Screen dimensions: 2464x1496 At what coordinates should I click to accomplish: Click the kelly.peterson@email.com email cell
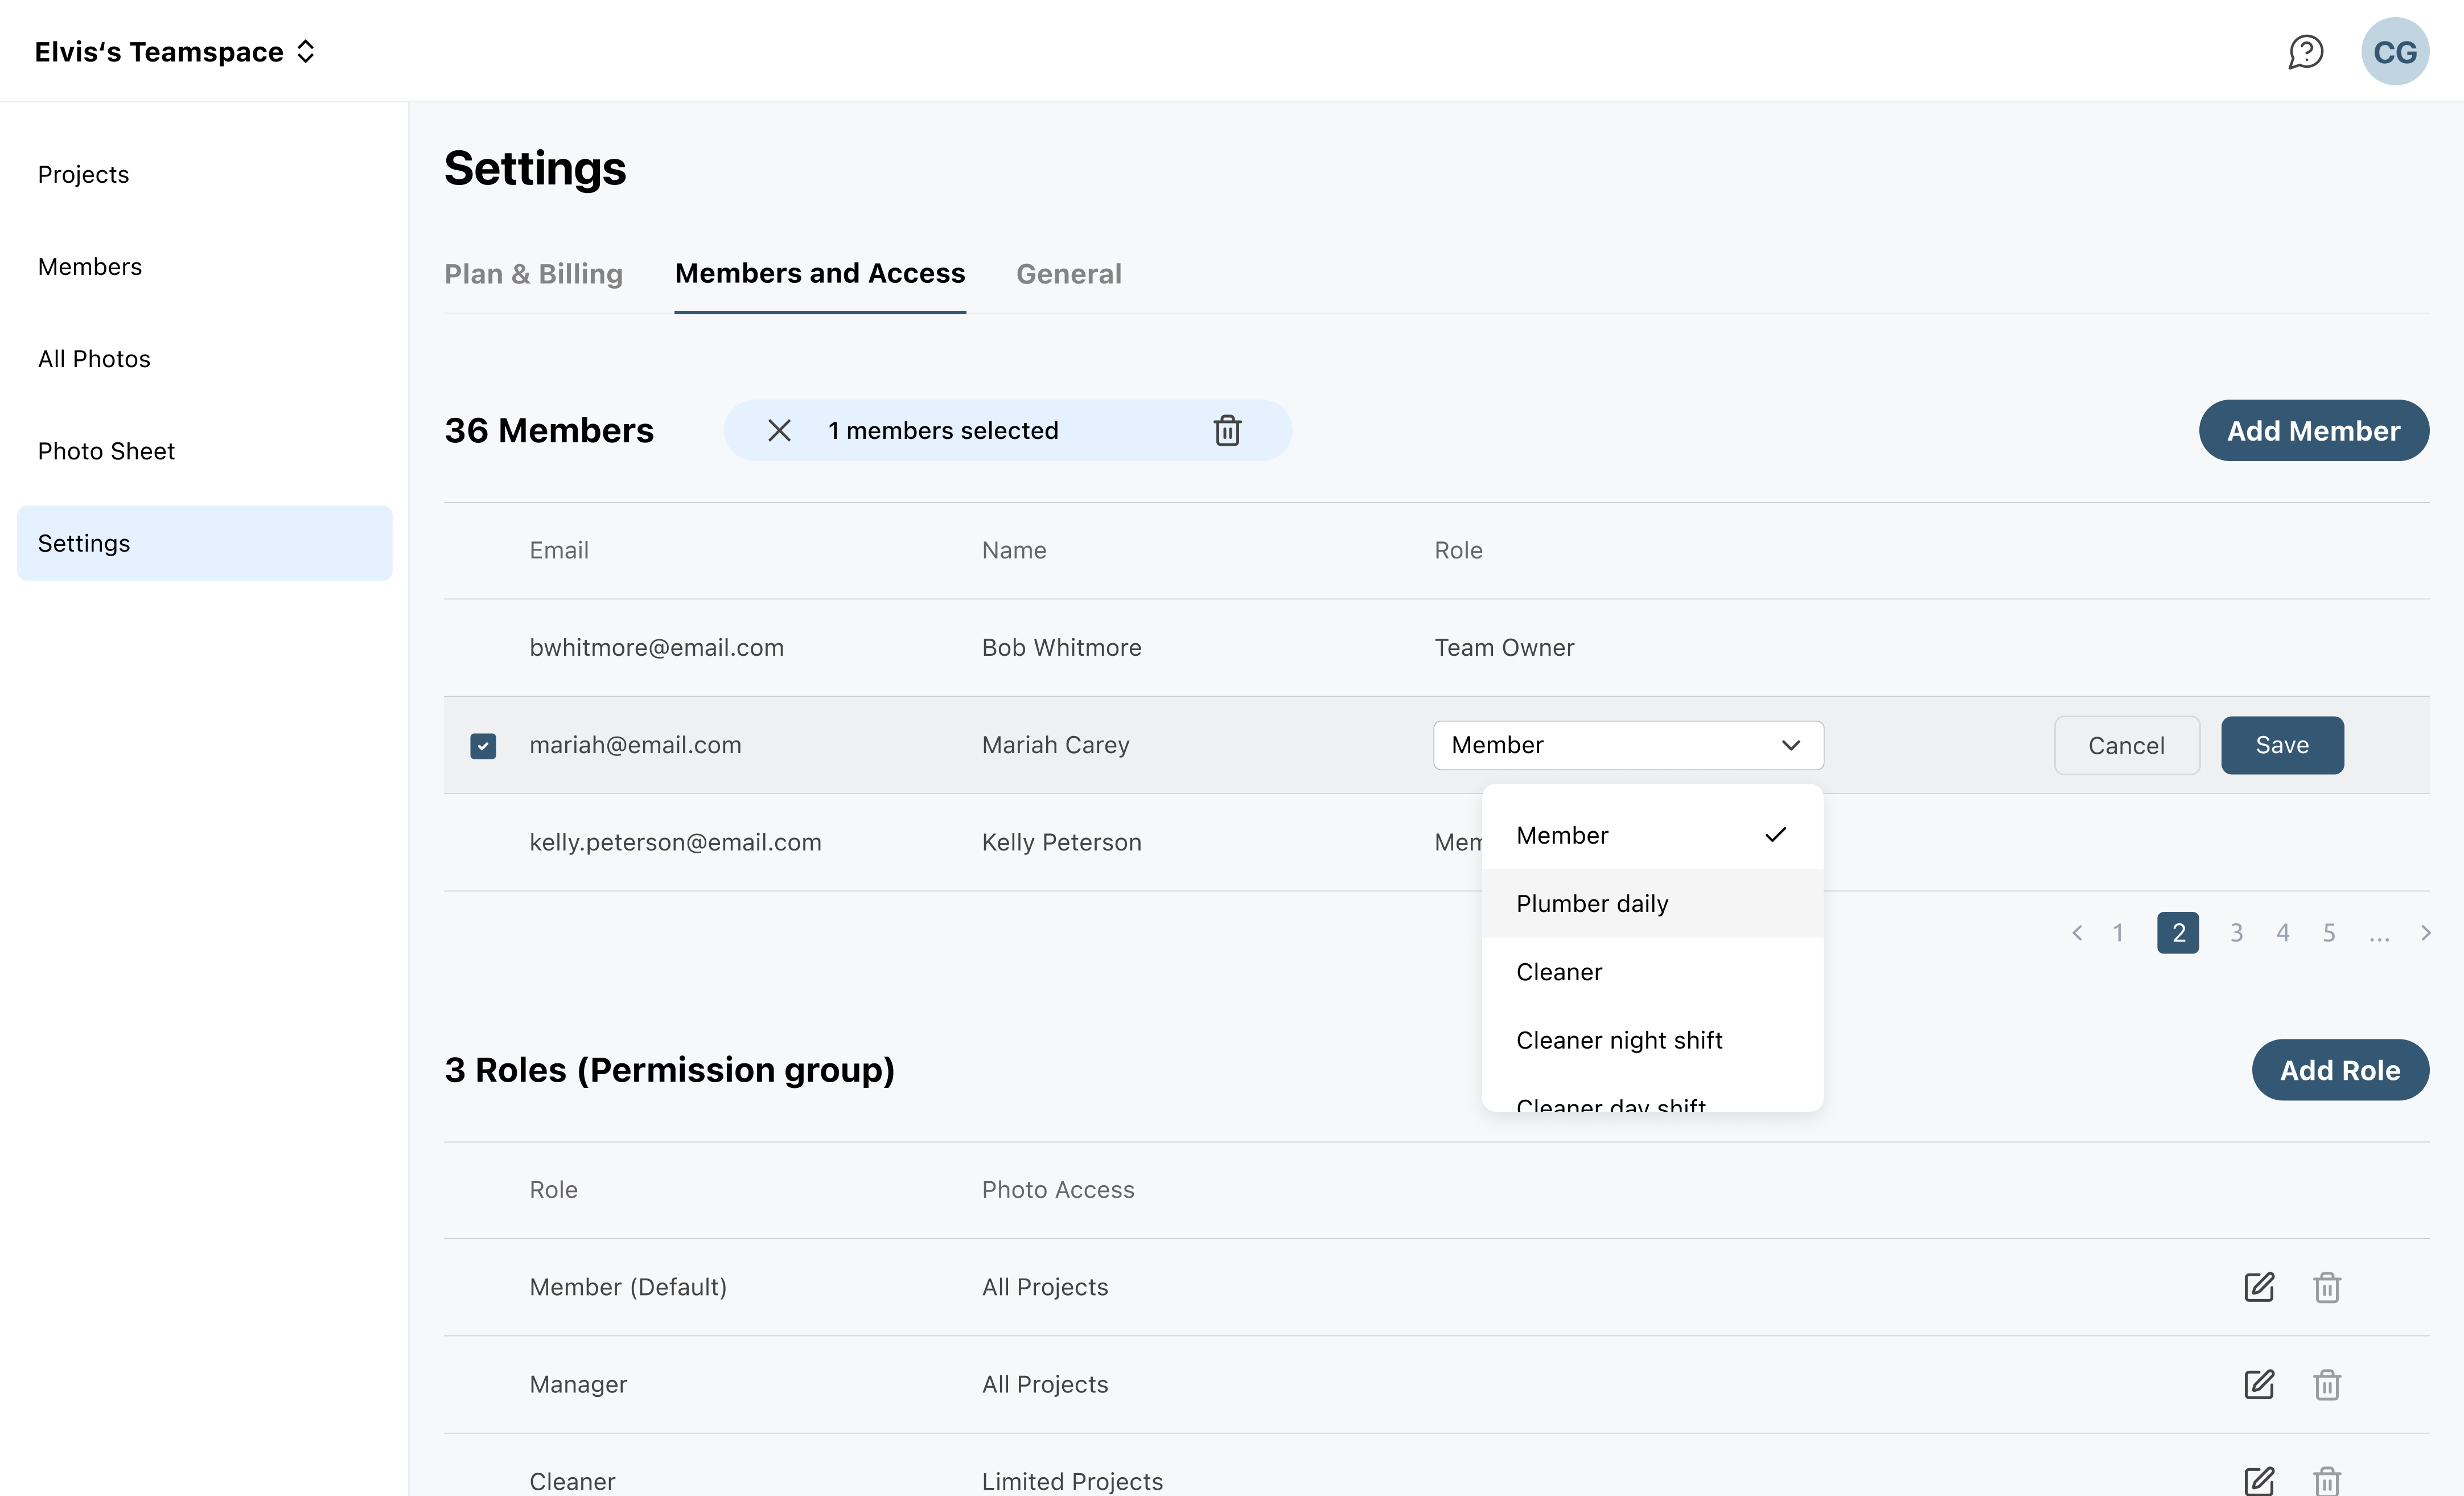pyautogui.click(x=675, y=842)
